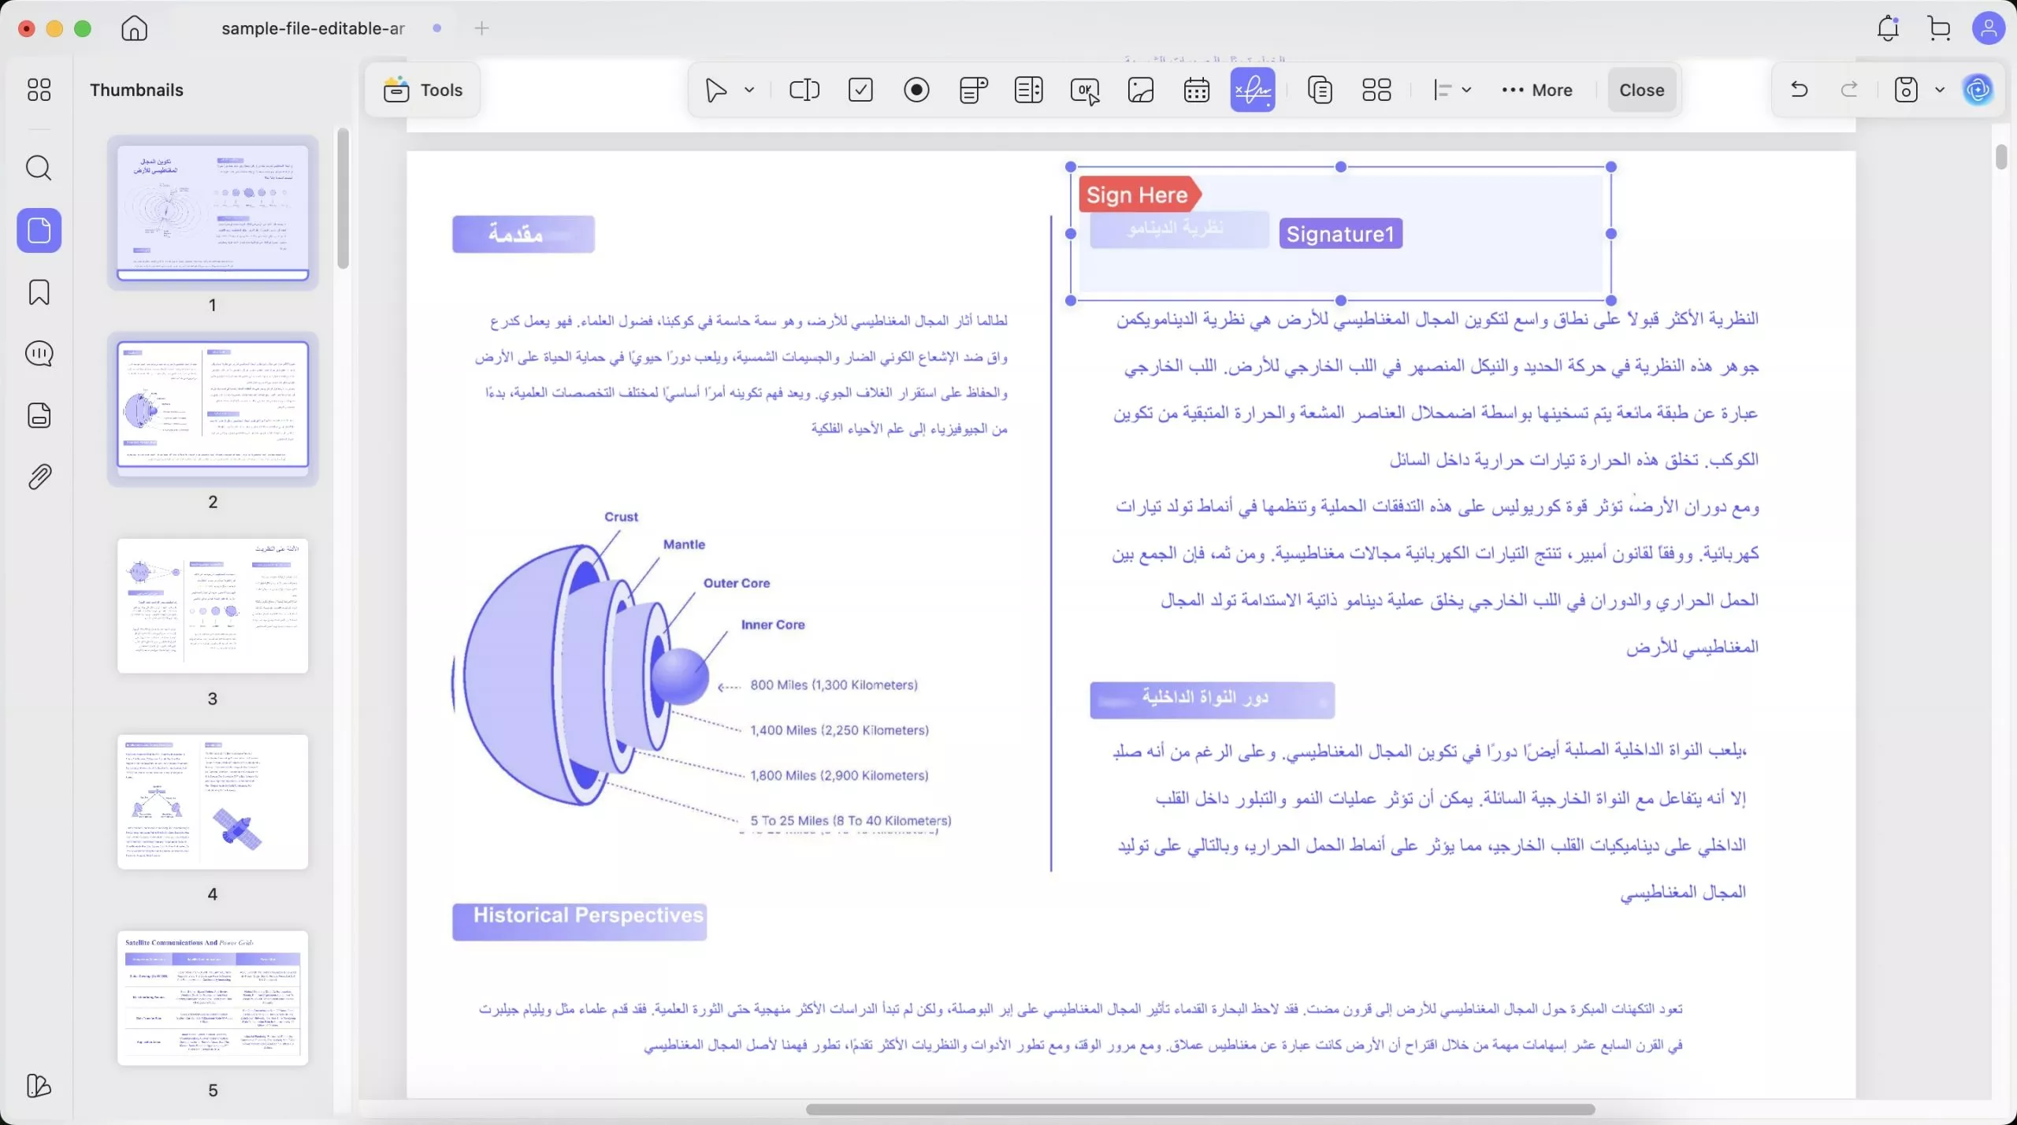Open the grid dashboard icon in sidebar

[39, 90]
